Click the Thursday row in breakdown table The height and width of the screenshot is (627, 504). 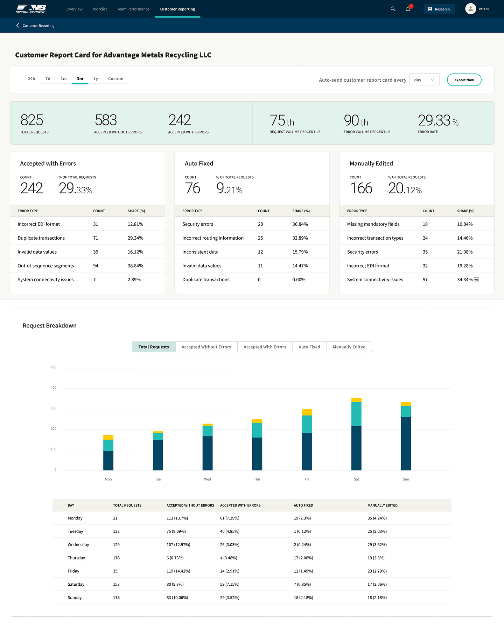tap(252, 558)
